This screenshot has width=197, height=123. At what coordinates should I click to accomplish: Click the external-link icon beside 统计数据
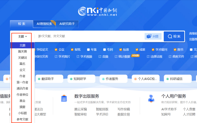(116, 57)
